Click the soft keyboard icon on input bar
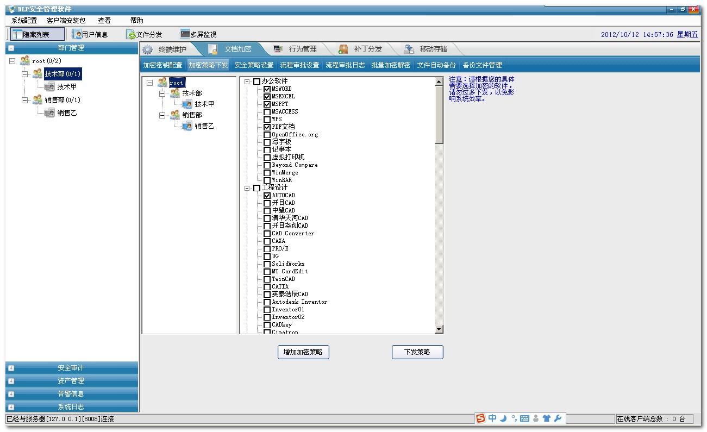 point(524,418)
